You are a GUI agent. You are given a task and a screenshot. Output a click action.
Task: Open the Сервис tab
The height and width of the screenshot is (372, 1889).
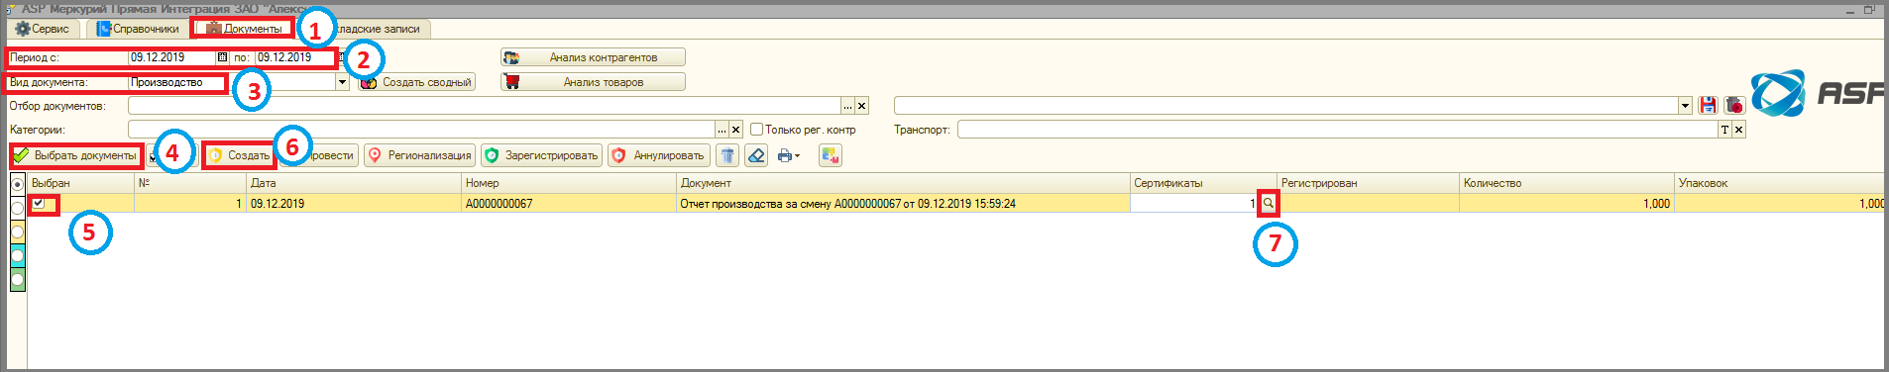point(42,29)
